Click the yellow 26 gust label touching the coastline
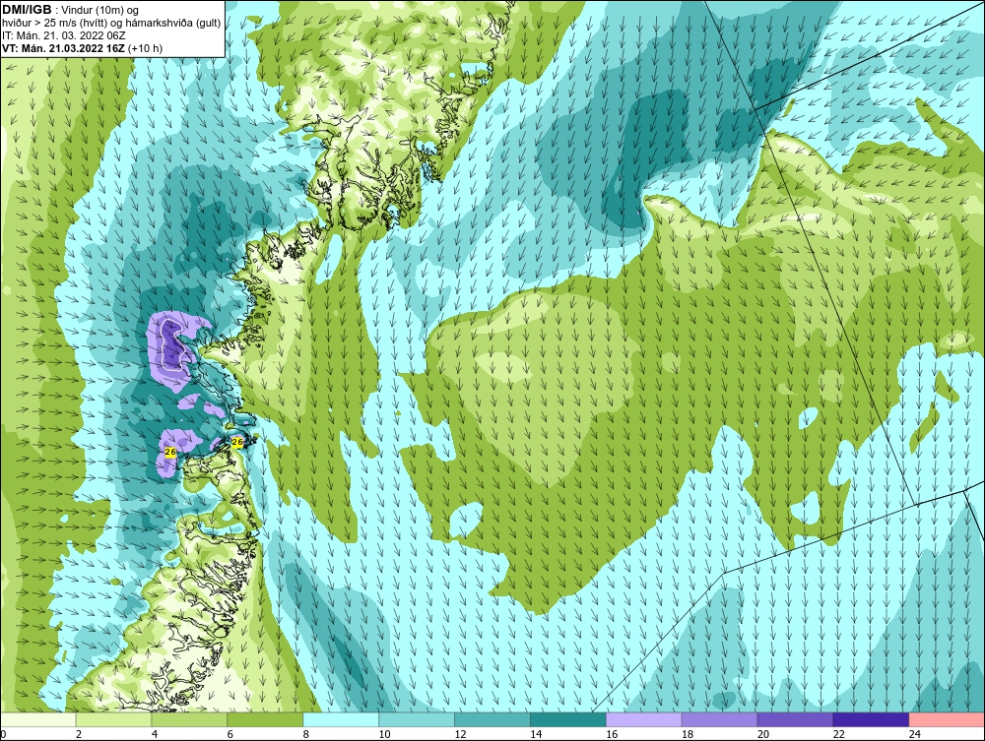This screenshot has width=985, height=741. tap(237, 443)
